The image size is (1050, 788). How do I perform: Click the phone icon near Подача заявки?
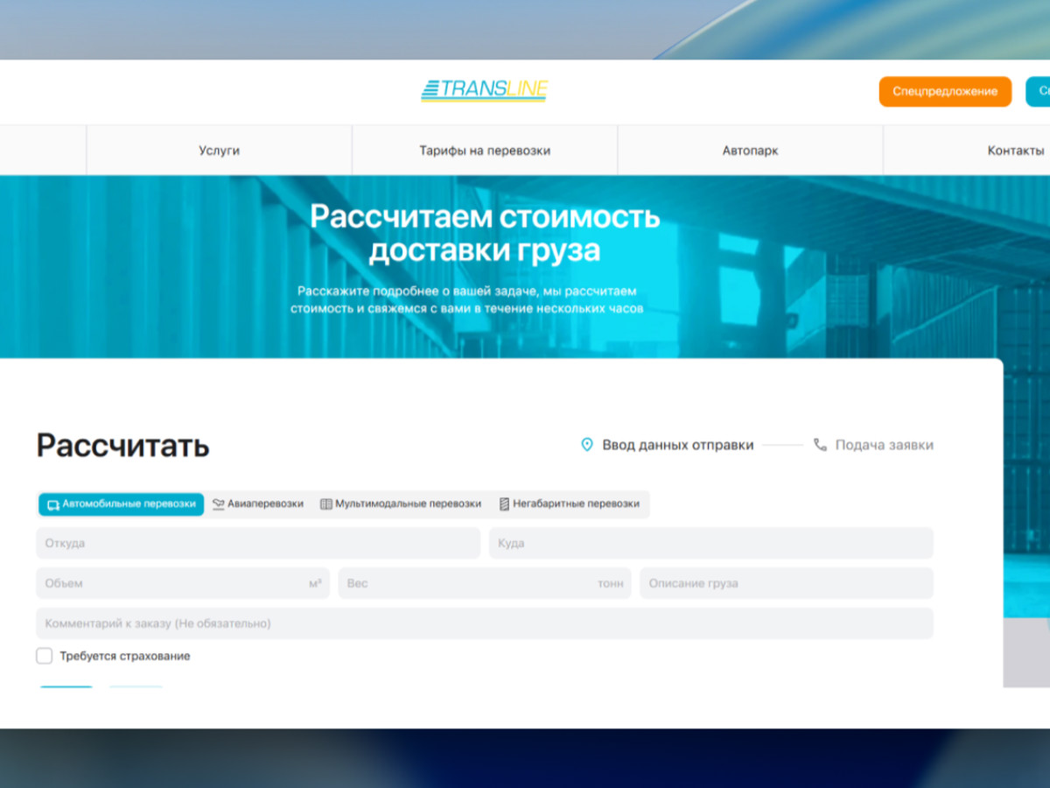point(820,445)
